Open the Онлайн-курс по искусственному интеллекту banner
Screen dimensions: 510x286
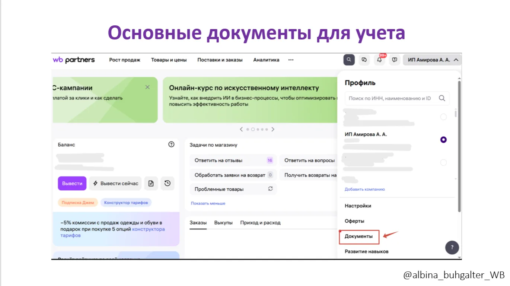(250, 100)
